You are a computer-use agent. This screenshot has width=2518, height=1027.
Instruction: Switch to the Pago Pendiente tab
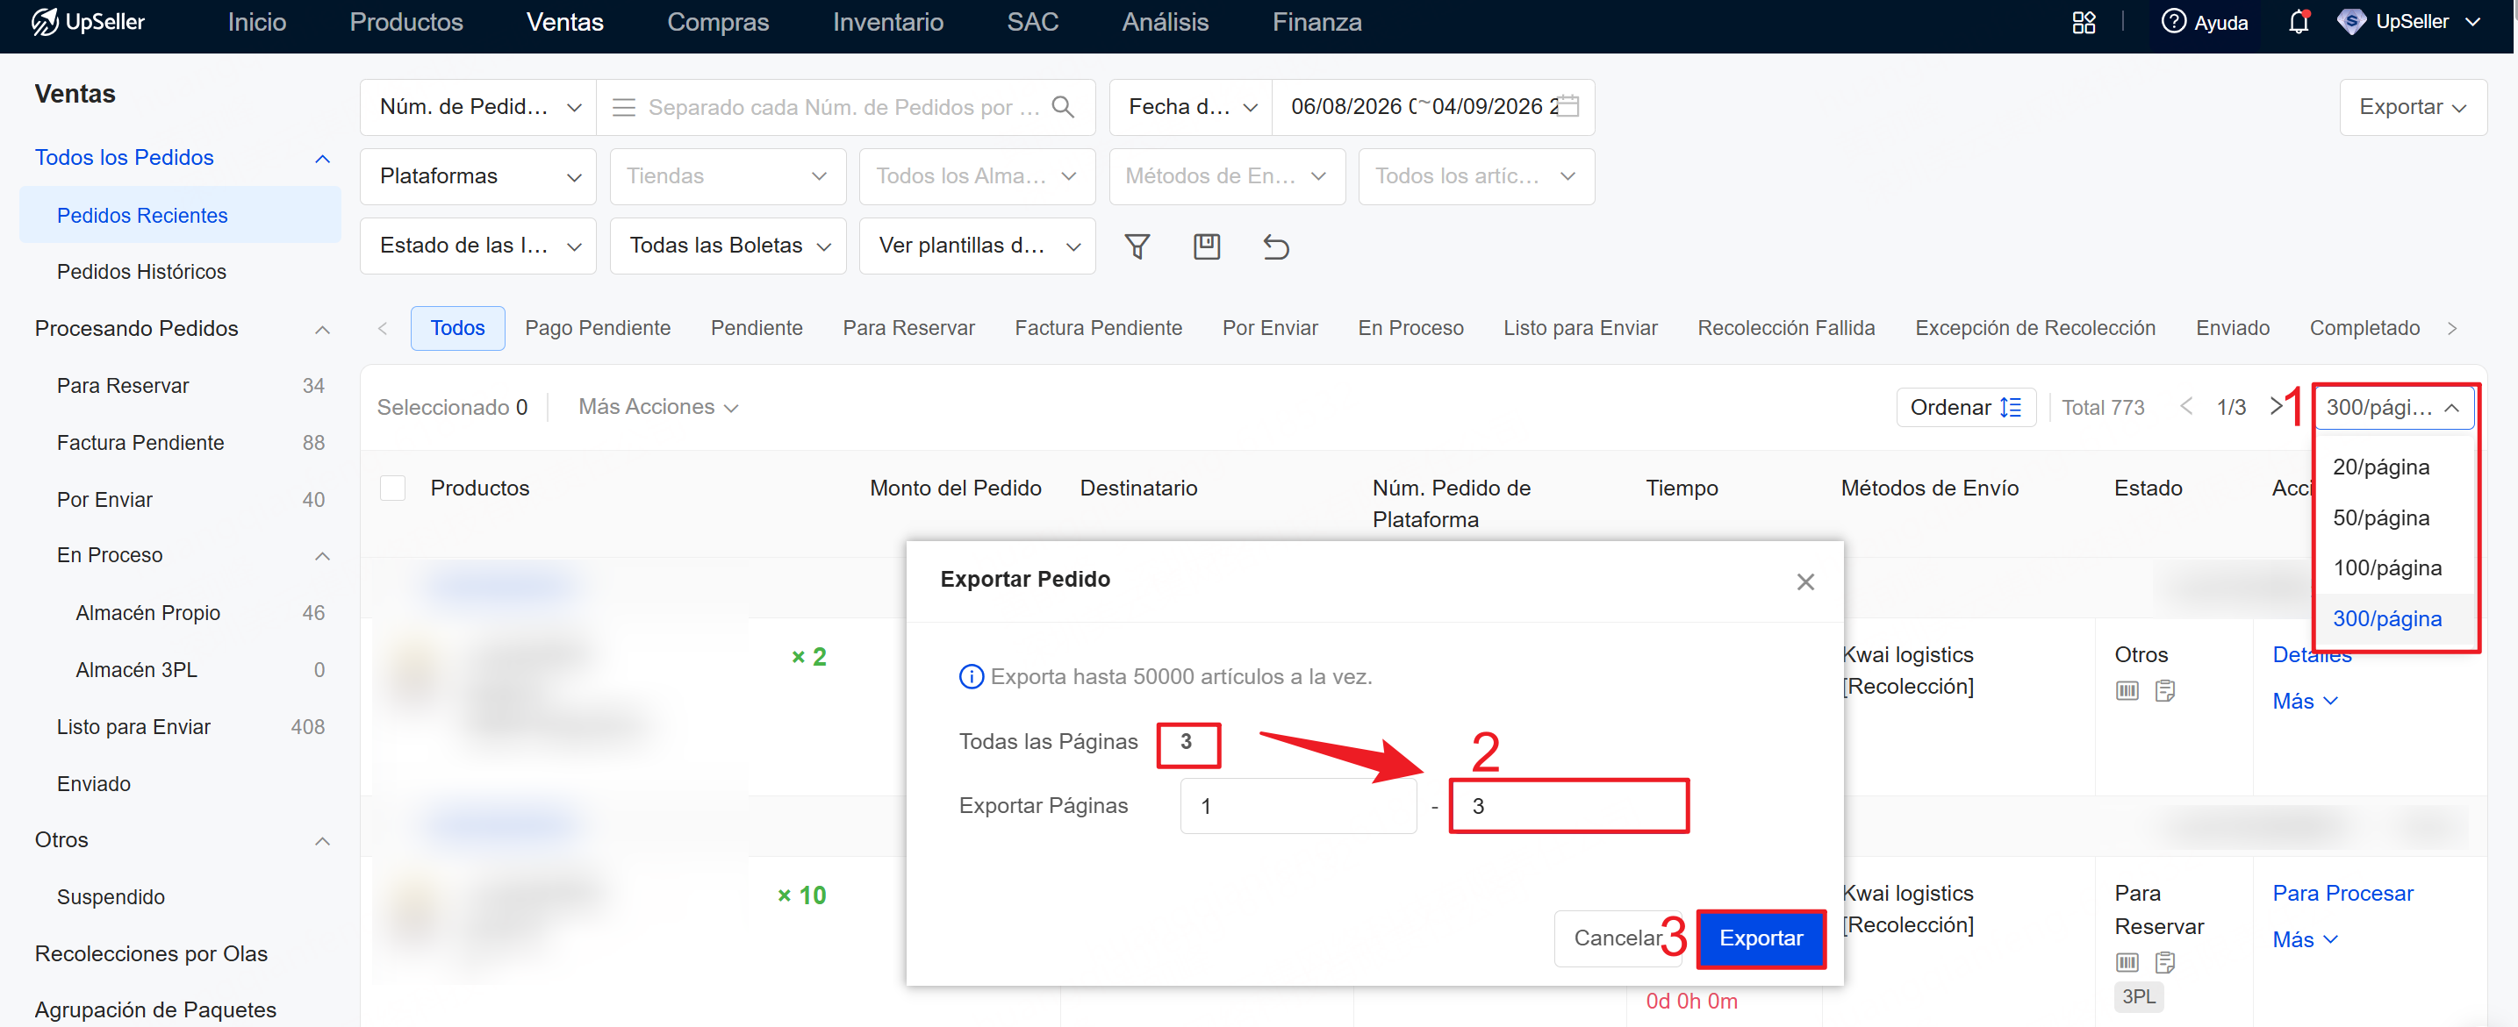pyautogui.click(x=597, y=328)
